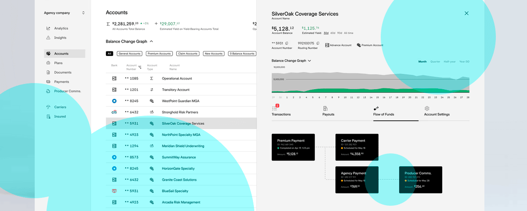This screenshot has width=527, height=211.
Task: Click the bank icon for Meridian Shield Underwriting
Action: click(114, 146)
